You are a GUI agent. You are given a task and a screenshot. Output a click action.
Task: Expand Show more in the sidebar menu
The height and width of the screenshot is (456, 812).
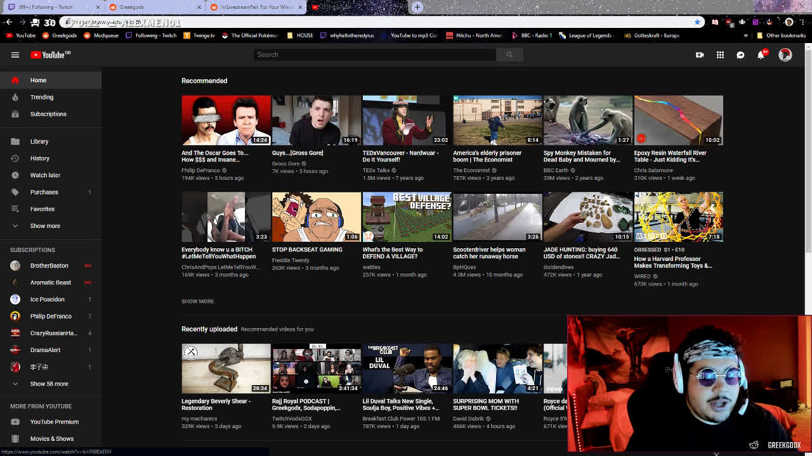pyautogui.click(x=45, y=225)
